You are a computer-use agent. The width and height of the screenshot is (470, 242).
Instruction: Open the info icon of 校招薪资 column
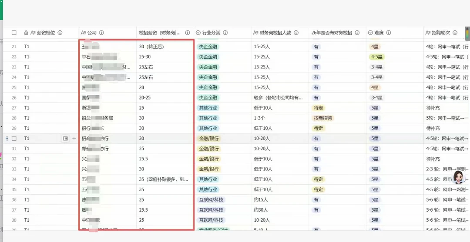point(188,33)
